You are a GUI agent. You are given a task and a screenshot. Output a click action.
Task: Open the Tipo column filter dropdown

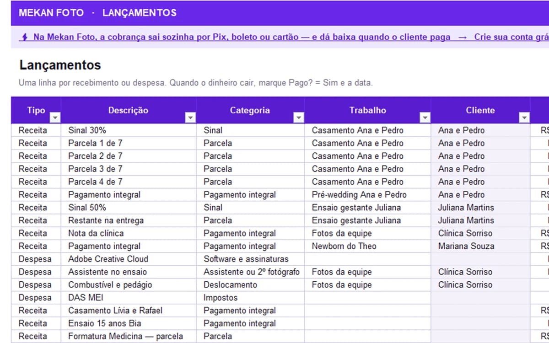[x=55, y=118]
